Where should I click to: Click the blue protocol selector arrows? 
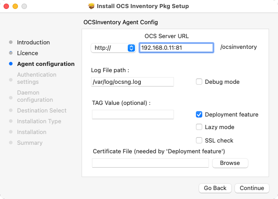(x=131, y=48)
